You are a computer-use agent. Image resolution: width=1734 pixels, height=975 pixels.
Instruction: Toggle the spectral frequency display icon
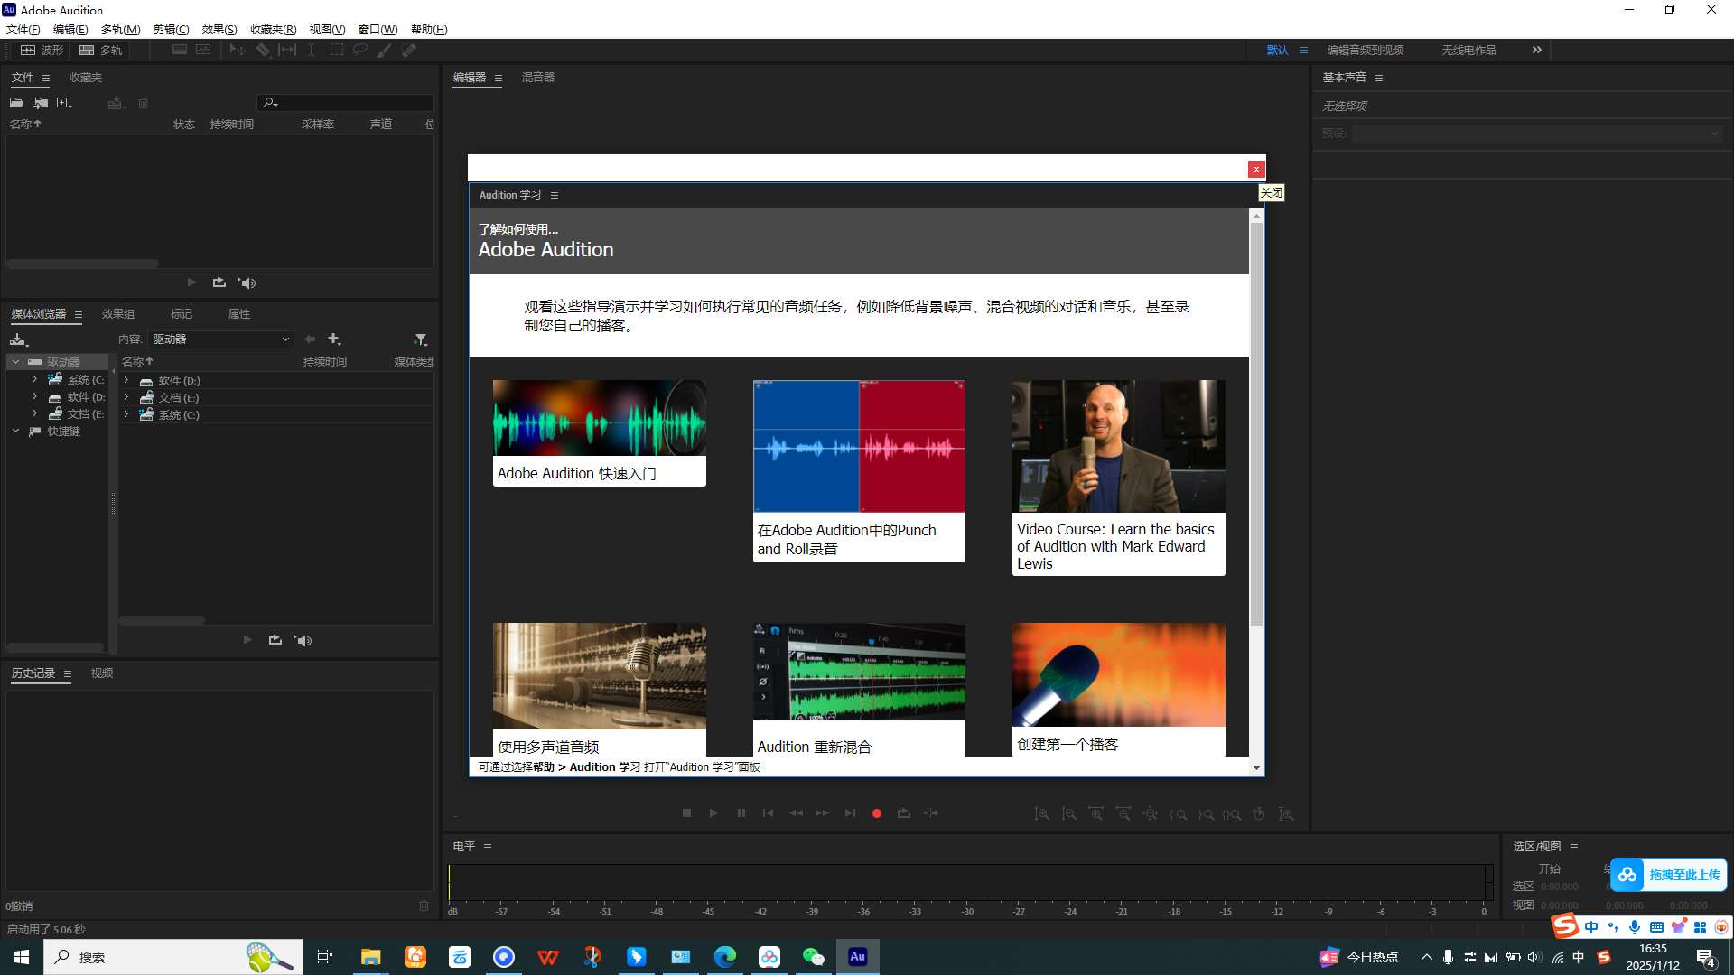tap(180, 51)
